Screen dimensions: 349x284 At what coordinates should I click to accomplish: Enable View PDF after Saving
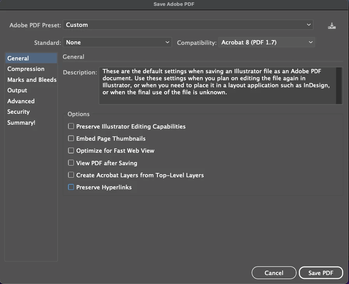coord(71,163)
